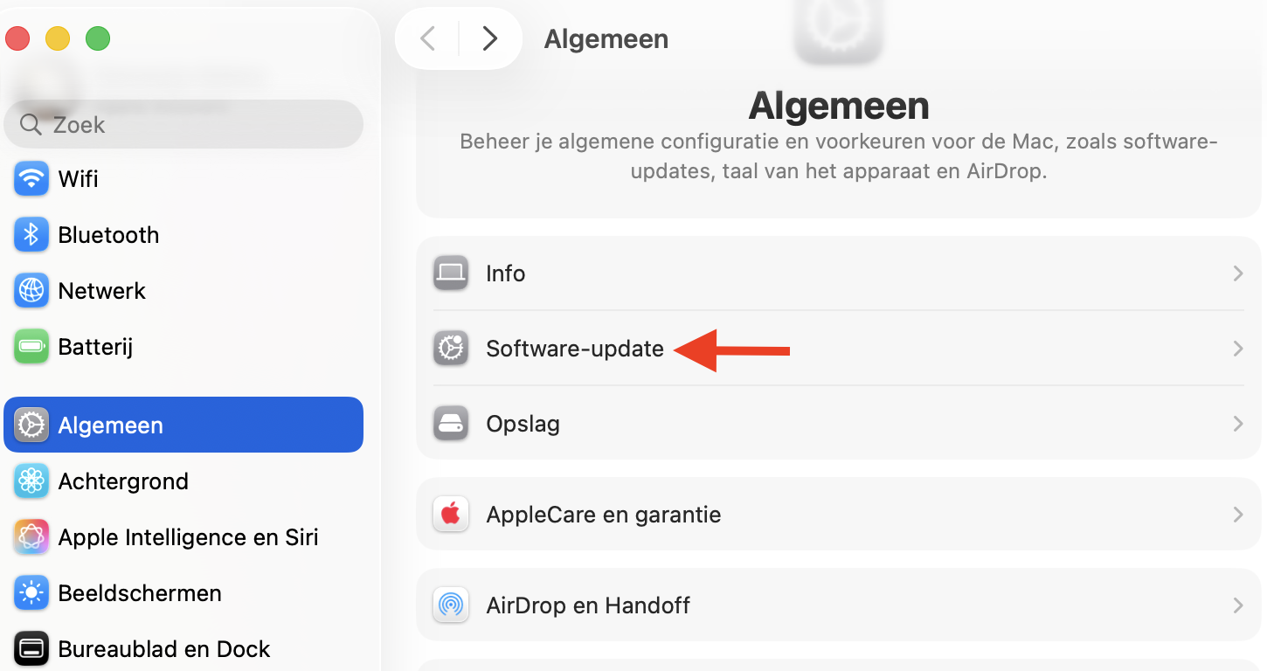Select the Beeldschermen brightness icon
Image resolution: width=1267 pixels, height=671 pixels.
point(31,592)
